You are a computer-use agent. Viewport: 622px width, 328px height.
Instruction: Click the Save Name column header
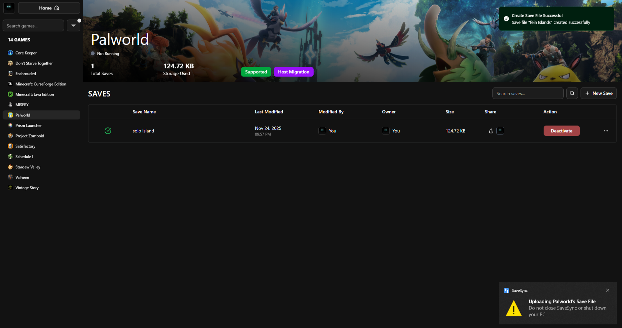pos(144,112)
